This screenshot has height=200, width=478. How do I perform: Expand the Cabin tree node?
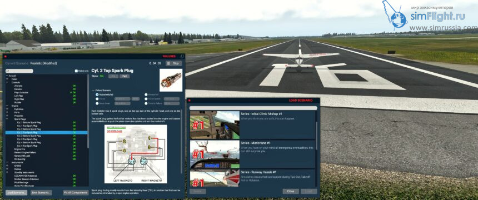point(7,79)
